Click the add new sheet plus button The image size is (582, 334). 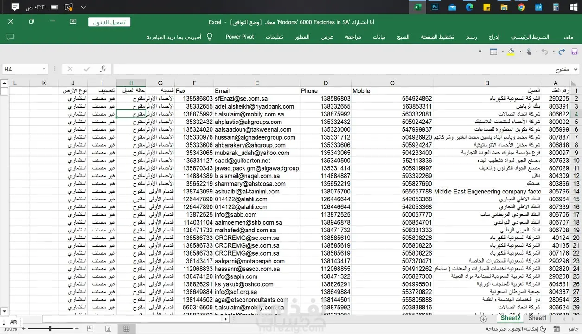[483, 319]
